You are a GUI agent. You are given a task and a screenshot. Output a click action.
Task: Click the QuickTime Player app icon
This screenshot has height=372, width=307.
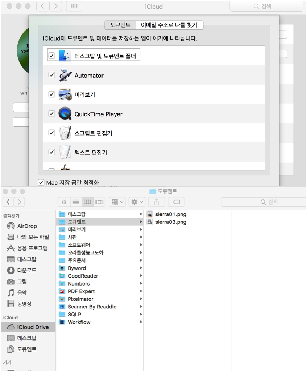65,113
